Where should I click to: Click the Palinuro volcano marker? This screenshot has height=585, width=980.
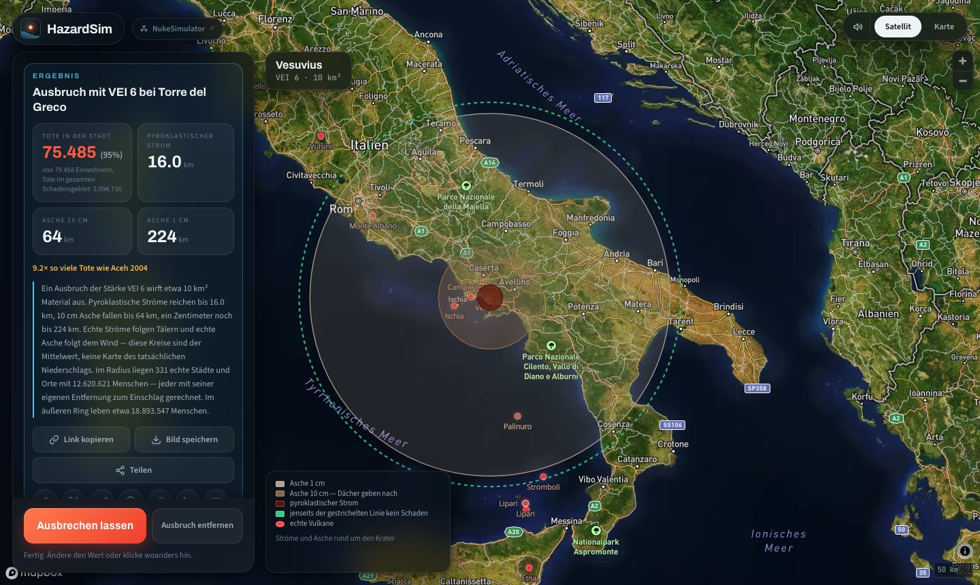pyautogui.click(x=517, y=416)
